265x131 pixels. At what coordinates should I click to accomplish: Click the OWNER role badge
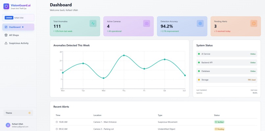tap(9, 18)
